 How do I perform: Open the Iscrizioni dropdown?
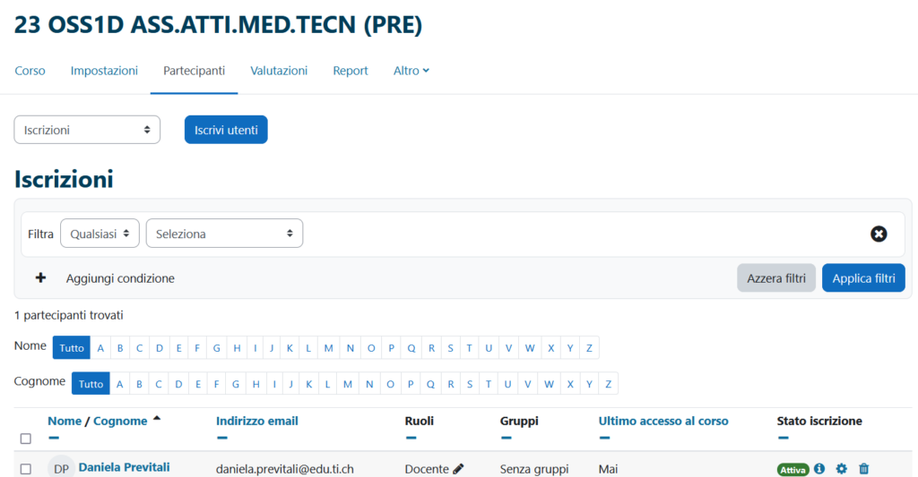87,130
